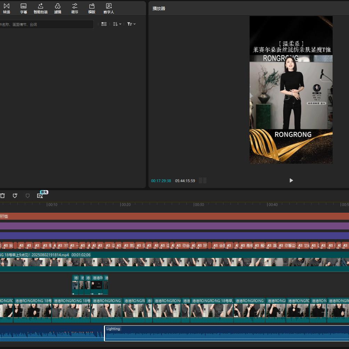349x349 pixels.
Task: Expand the sort order dropdown
Action: (117, 24)
